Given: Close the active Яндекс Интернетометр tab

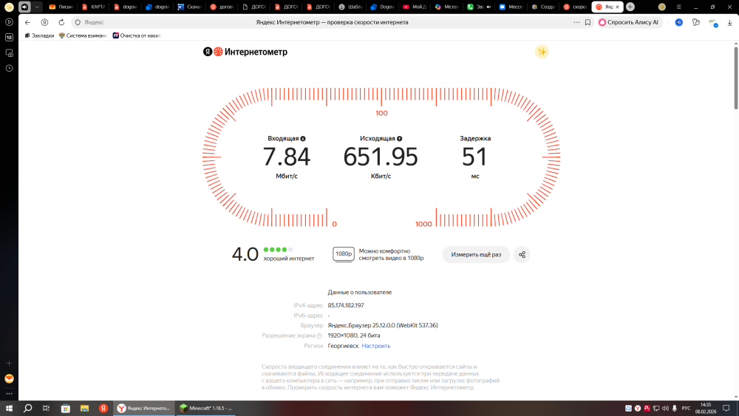Looking at the screenshot, I should 617,7.
